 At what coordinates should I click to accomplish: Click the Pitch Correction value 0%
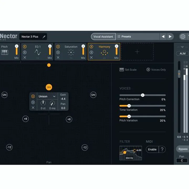click(x=164, y=99)
